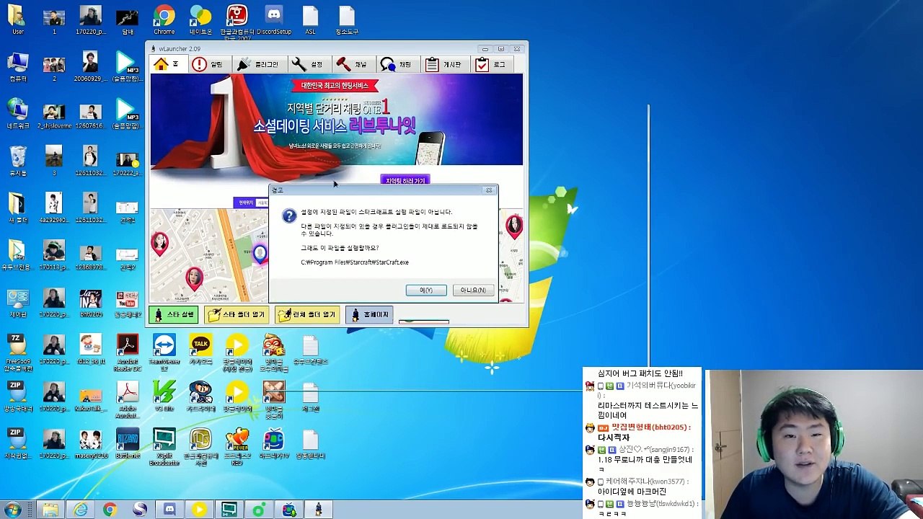Click the purple 지역팅 하러가기 banner button
Viewport: 923px width, 519px height.
406,181
